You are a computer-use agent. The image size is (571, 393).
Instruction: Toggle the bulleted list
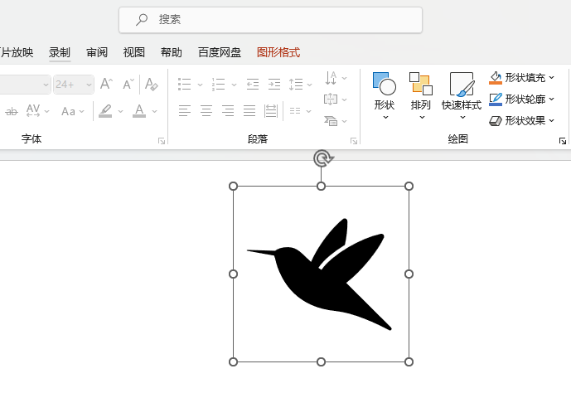[185, 84]
